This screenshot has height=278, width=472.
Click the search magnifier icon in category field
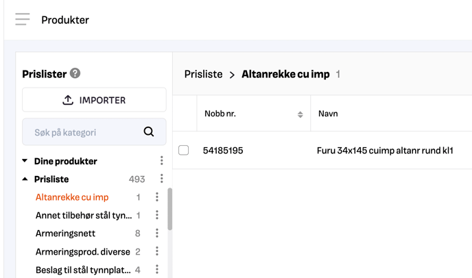[x=149, y=131]
